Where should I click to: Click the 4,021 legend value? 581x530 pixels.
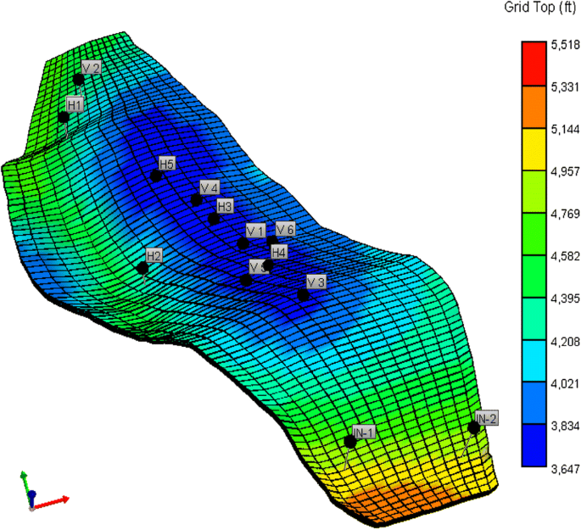pos(566,383)
